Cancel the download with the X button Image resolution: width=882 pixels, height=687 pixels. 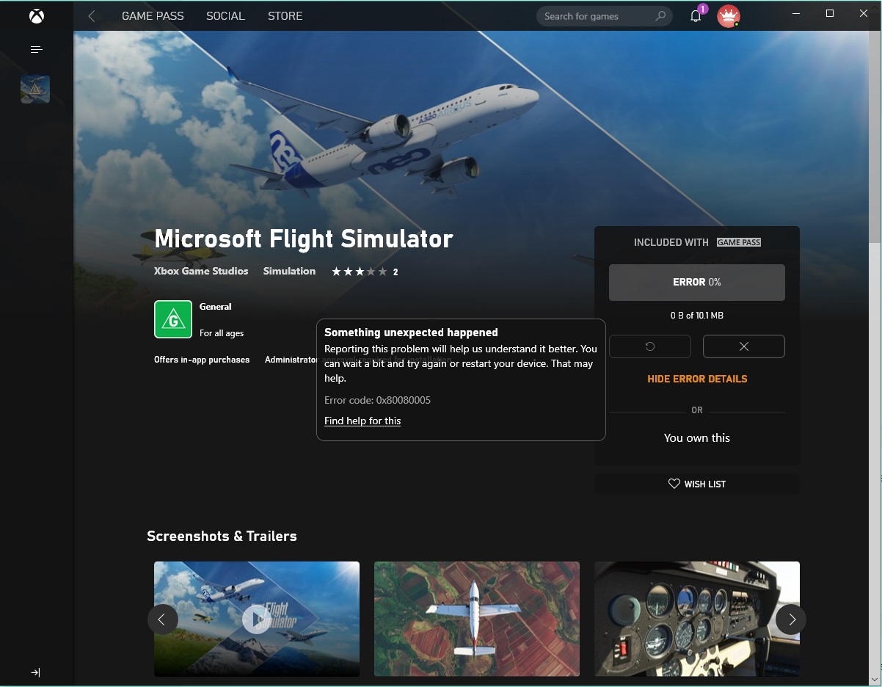744,346
